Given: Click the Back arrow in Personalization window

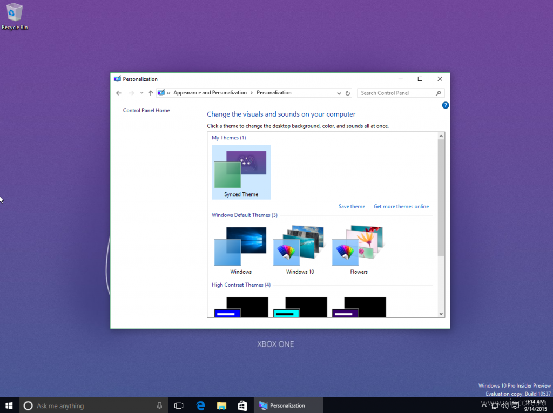Looking at the screenshot, I should (119, 93).
